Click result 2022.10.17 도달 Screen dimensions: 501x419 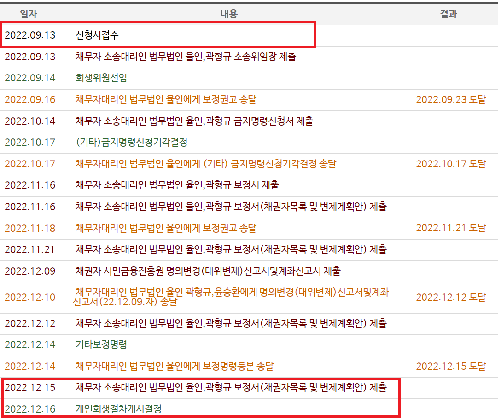[451, 164]
